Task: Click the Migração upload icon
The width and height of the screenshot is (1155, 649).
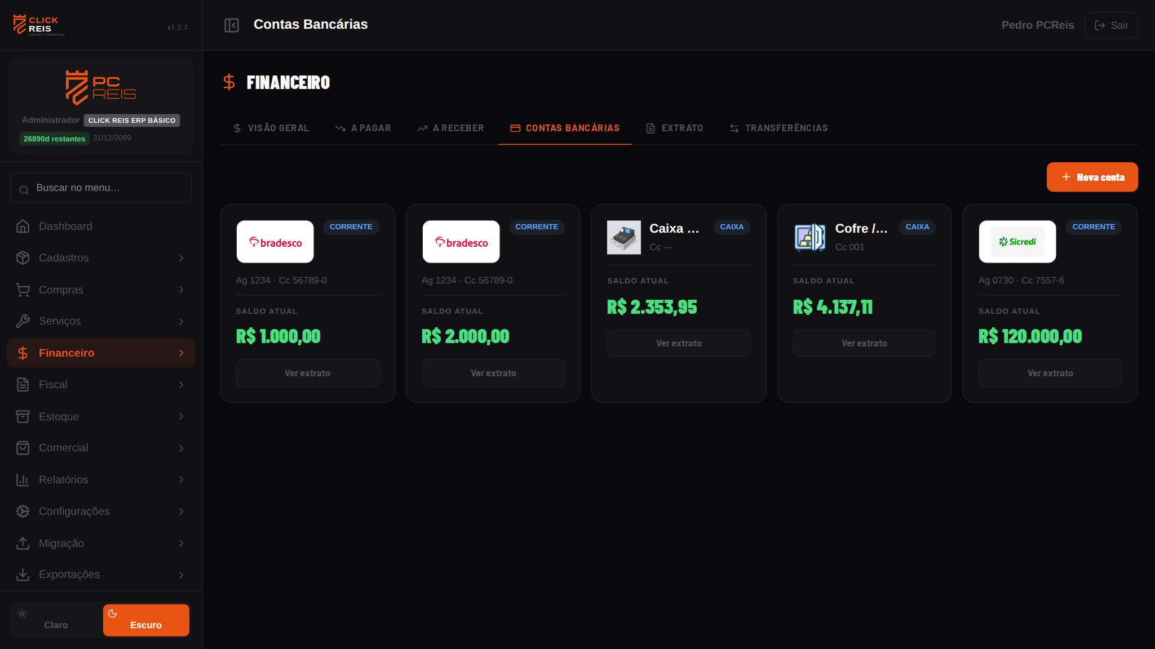Action: [x=23, y=543]
